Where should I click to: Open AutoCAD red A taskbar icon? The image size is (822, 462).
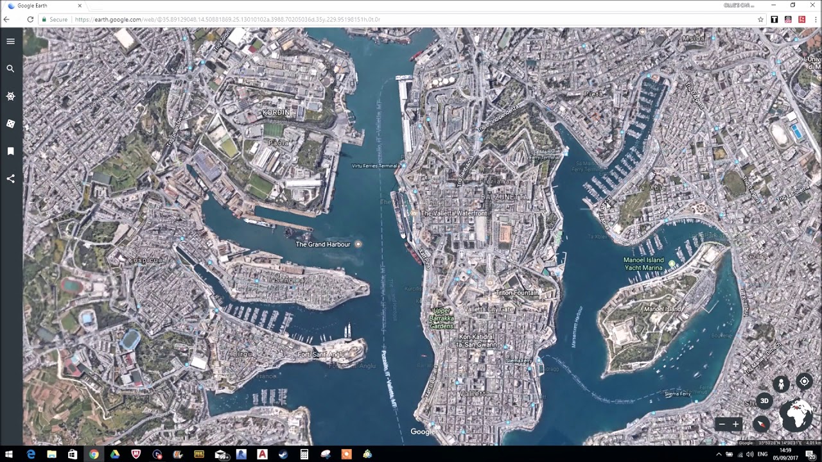(262, 454)
